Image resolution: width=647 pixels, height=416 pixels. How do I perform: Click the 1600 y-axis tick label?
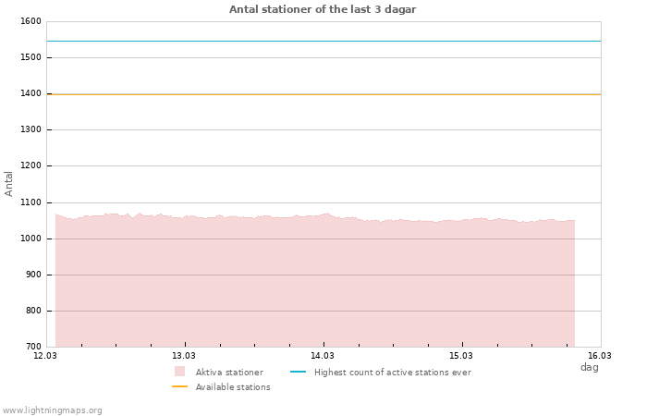(x=31, y=21)
